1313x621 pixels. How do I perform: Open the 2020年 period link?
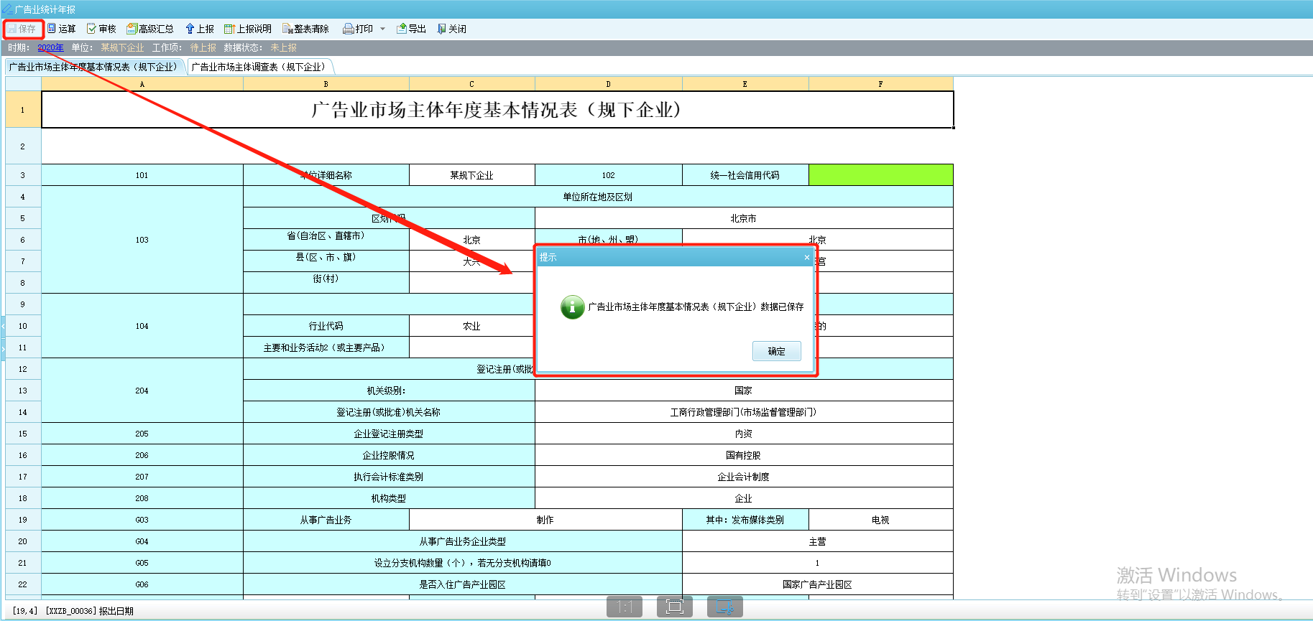click(x=50, y=47)
